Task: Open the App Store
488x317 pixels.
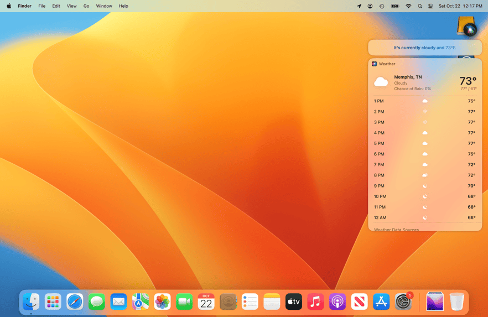Action: (381, 302)
